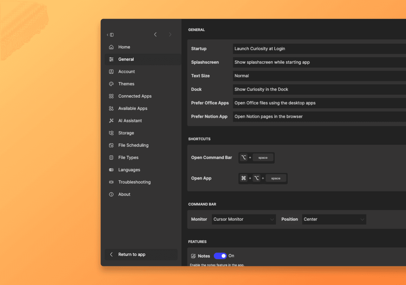Open the Home settings page

point(143,47)
